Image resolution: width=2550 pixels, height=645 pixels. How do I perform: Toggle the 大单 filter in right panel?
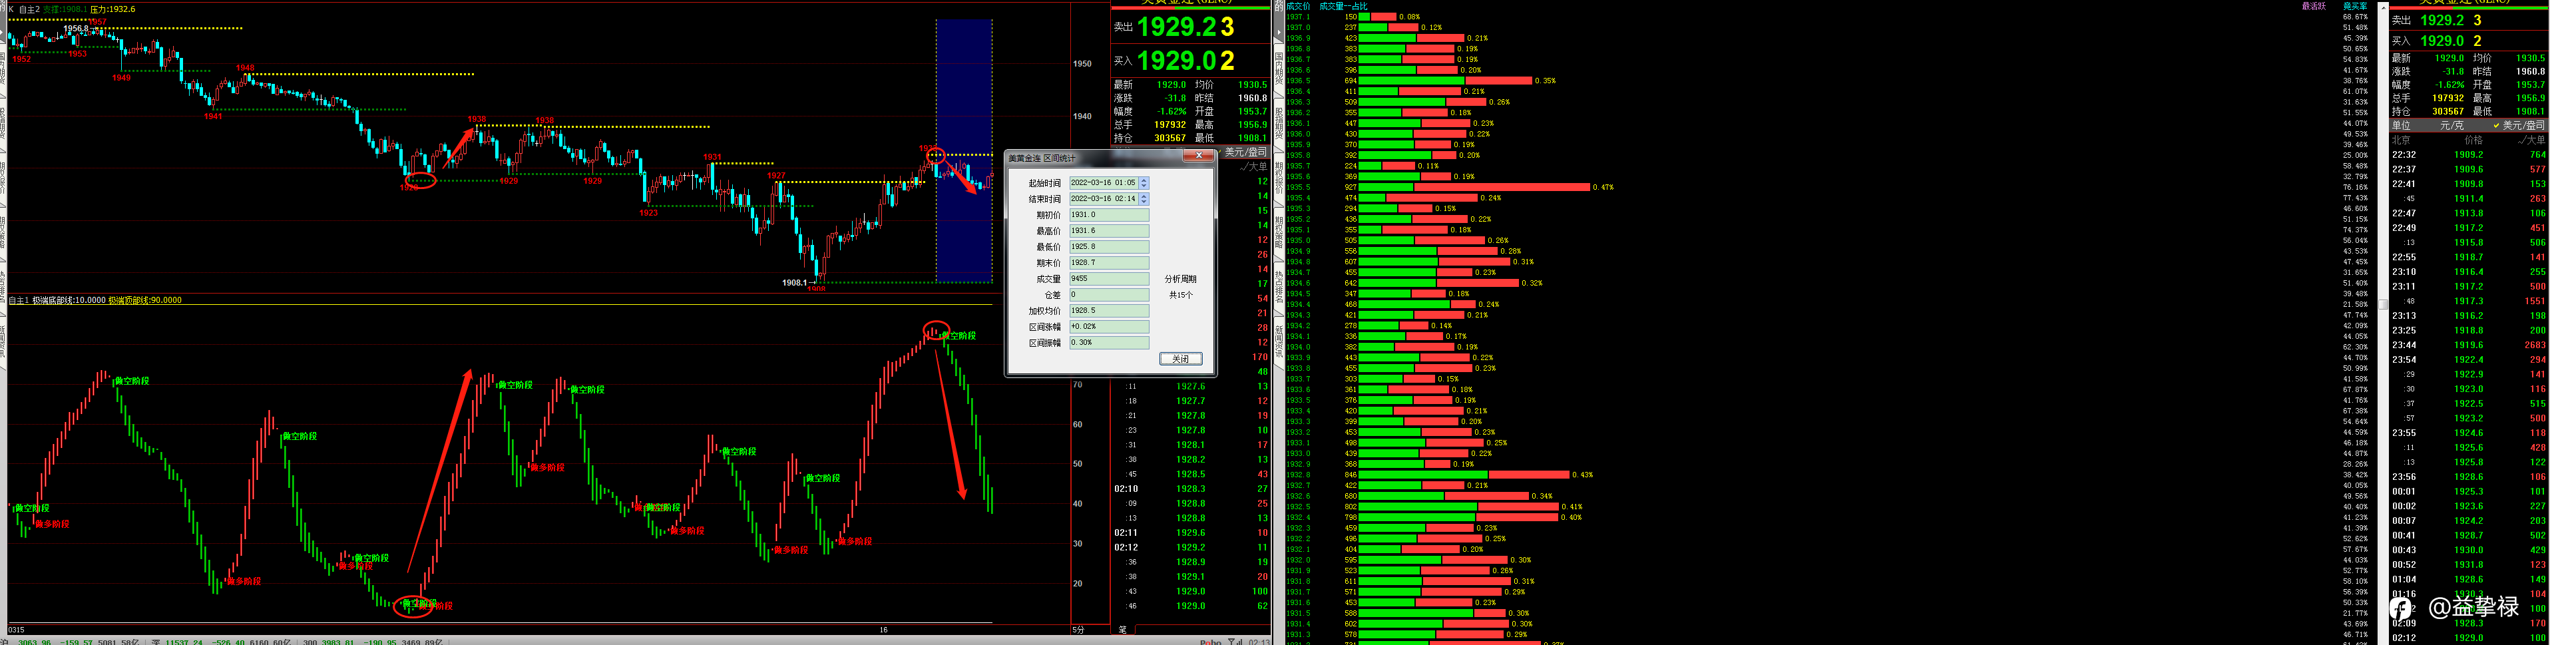click(x=2530, y=140)
